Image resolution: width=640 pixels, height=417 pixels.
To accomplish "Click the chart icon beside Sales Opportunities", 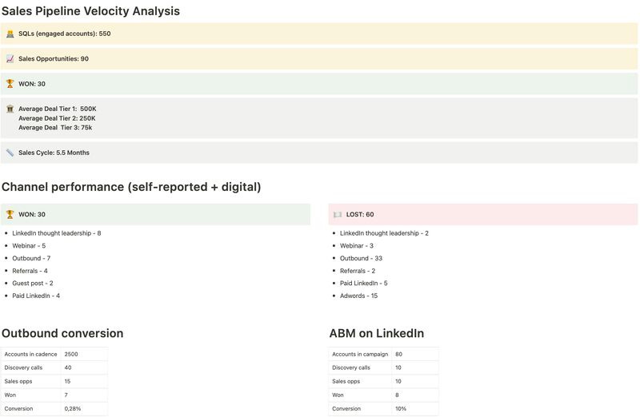I will 10,59.
